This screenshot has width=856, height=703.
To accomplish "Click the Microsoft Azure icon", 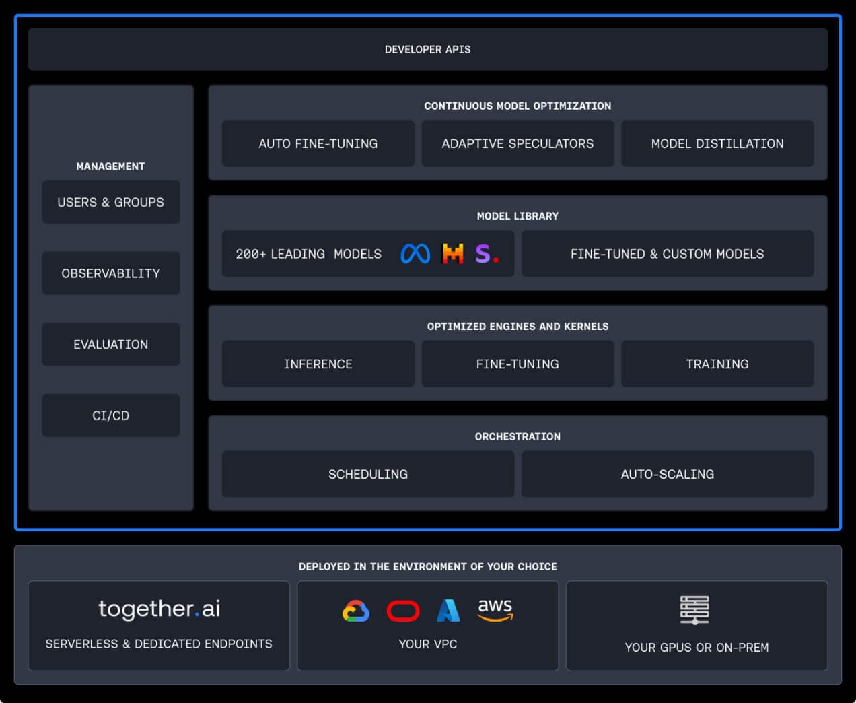I will click(x=449, y=610).
